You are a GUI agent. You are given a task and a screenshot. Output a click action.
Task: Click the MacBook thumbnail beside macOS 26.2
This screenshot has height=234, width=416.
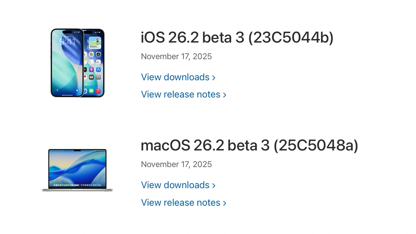(x=77, y=170)
